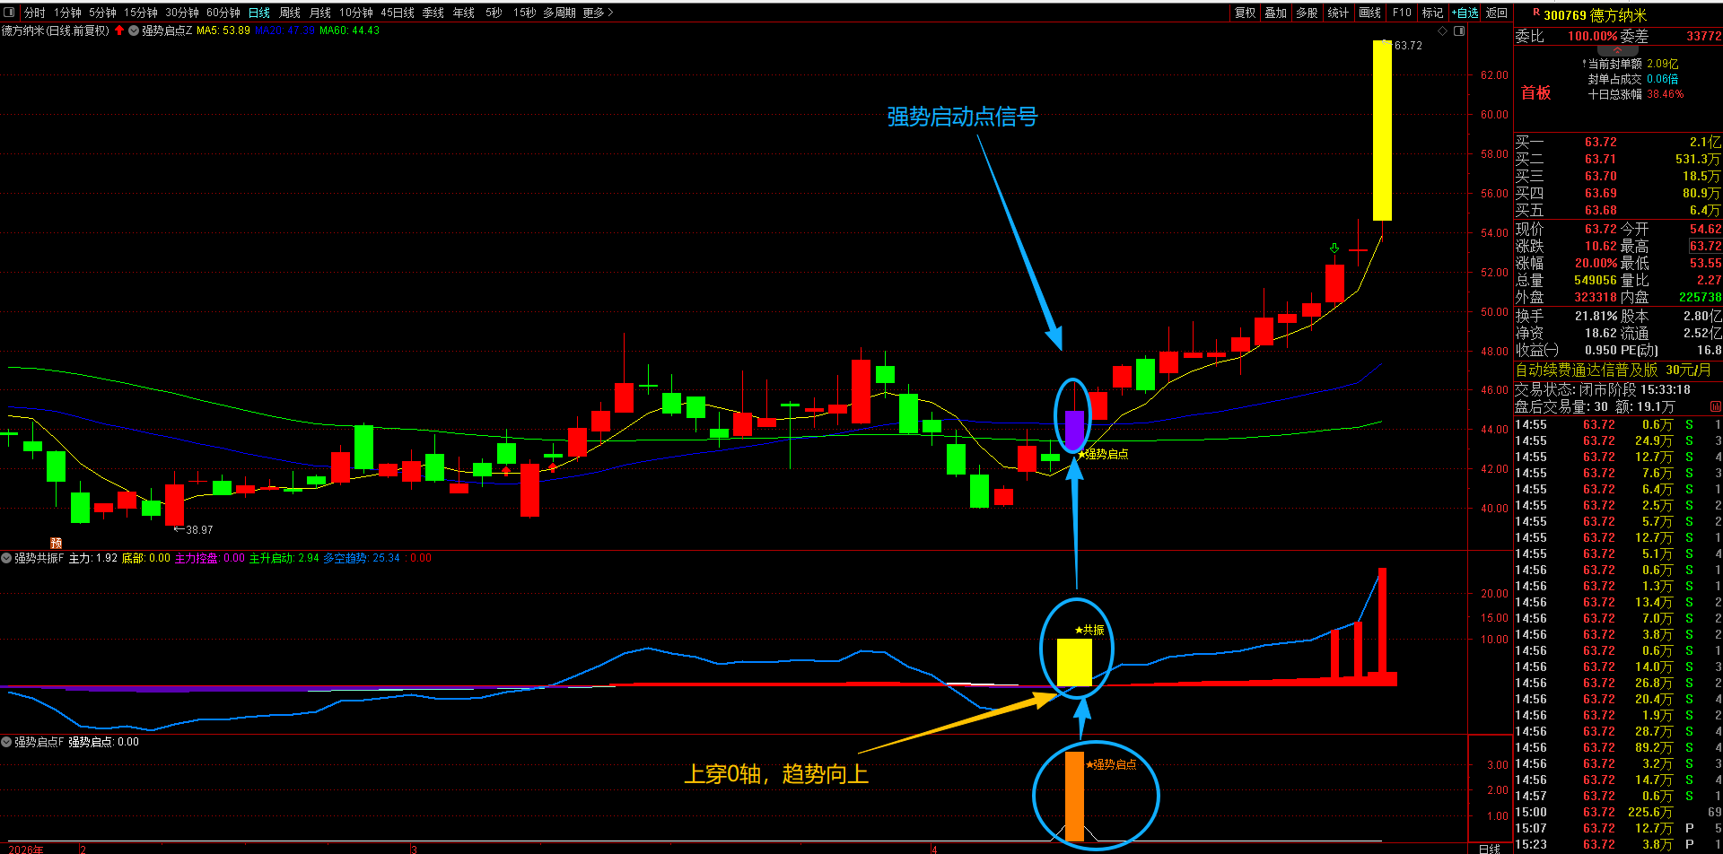
Task: Open the 强势启点Z indicator dropdown
Action: (x=134, y=30)
